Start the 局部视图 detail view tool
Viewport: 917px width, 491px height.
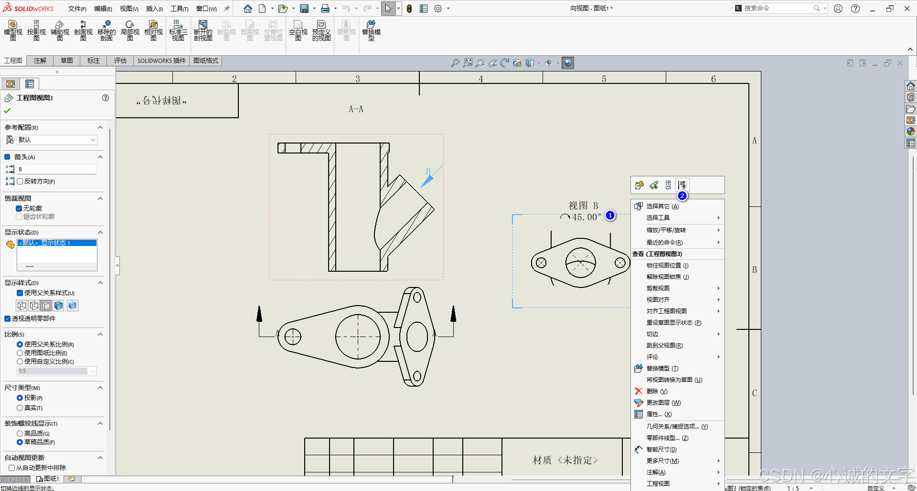pyautogui.click(x=130, y=31)
